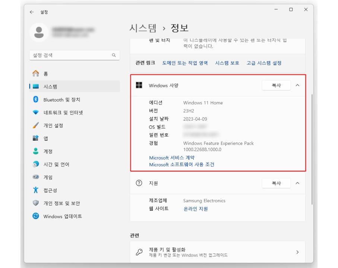Image resolution: width=338 pixels, height=268 pixels.
Task: Copy Windows 사양 with the 복사 button
Action: click(x=276, y=85)
